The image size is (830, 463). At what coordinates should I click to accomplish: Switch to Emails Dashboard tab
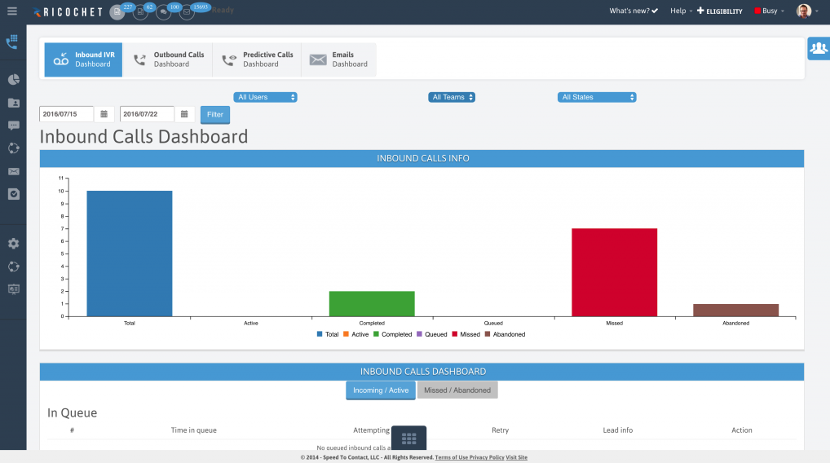pos(339,60)
